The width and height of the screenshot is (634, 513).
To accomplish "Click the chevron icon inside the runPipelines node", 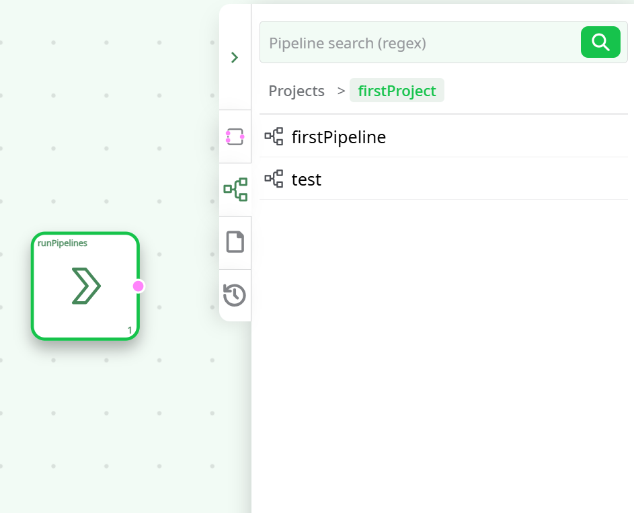I will 85,286.
